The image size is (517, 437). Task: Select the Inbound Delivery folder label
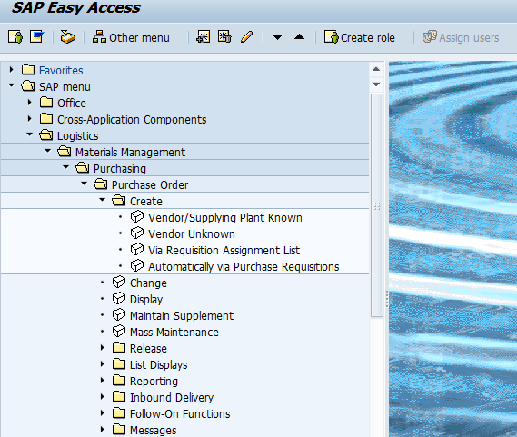[172, 397]
